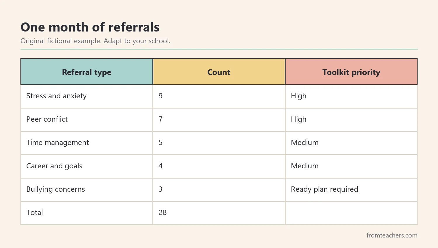Click the count '7' cell

pos(219,120)
